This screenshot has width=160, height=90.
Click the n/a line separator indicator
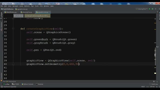pos(147,87)
